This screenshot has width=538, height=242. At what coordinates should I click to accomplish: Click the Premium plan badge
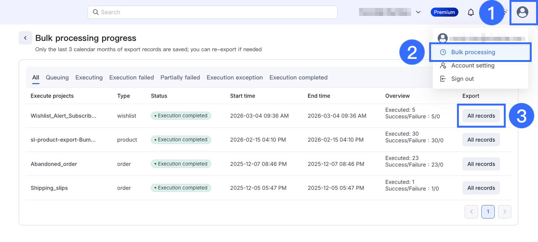(444, 12)
